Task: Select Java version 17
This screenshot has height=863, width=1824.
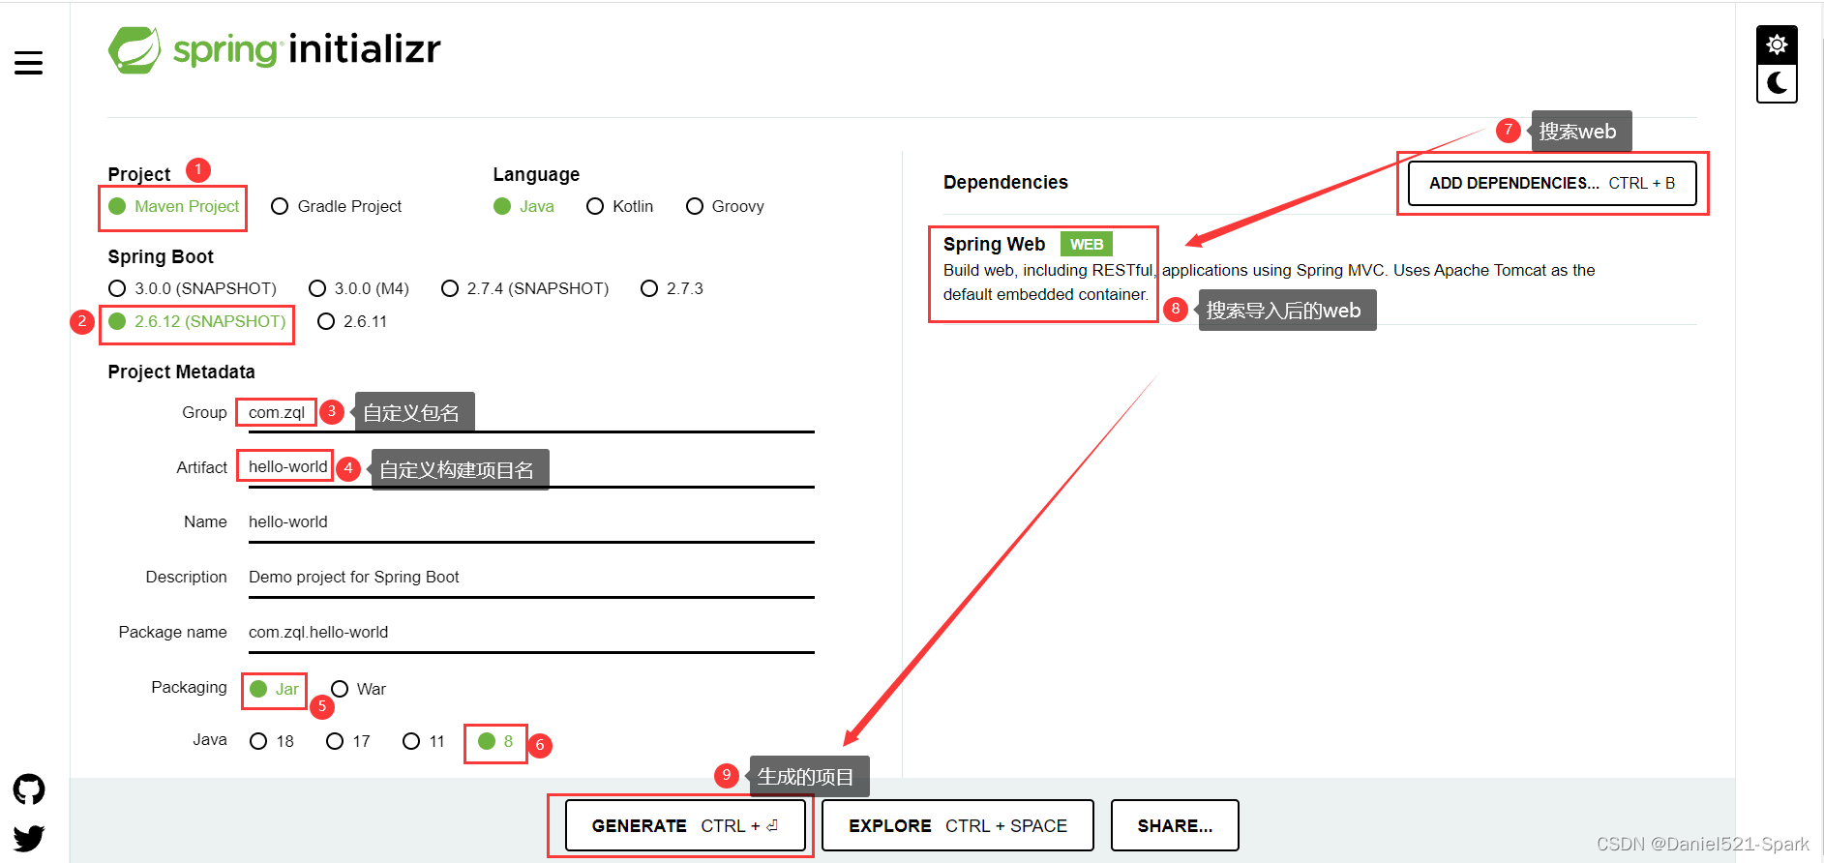Action: [x=348, y=741]
